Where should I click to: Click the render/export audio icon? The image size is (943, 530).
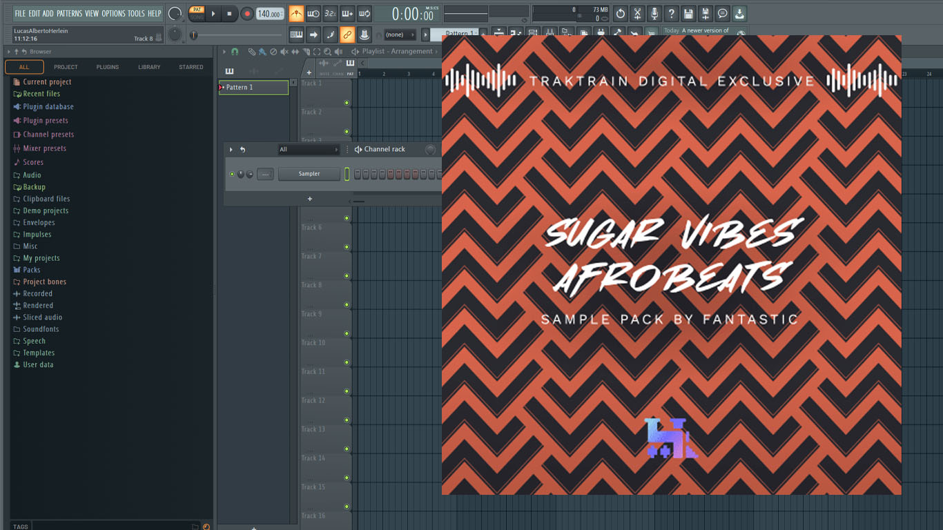pyautogui.click(x=705, y=14)
